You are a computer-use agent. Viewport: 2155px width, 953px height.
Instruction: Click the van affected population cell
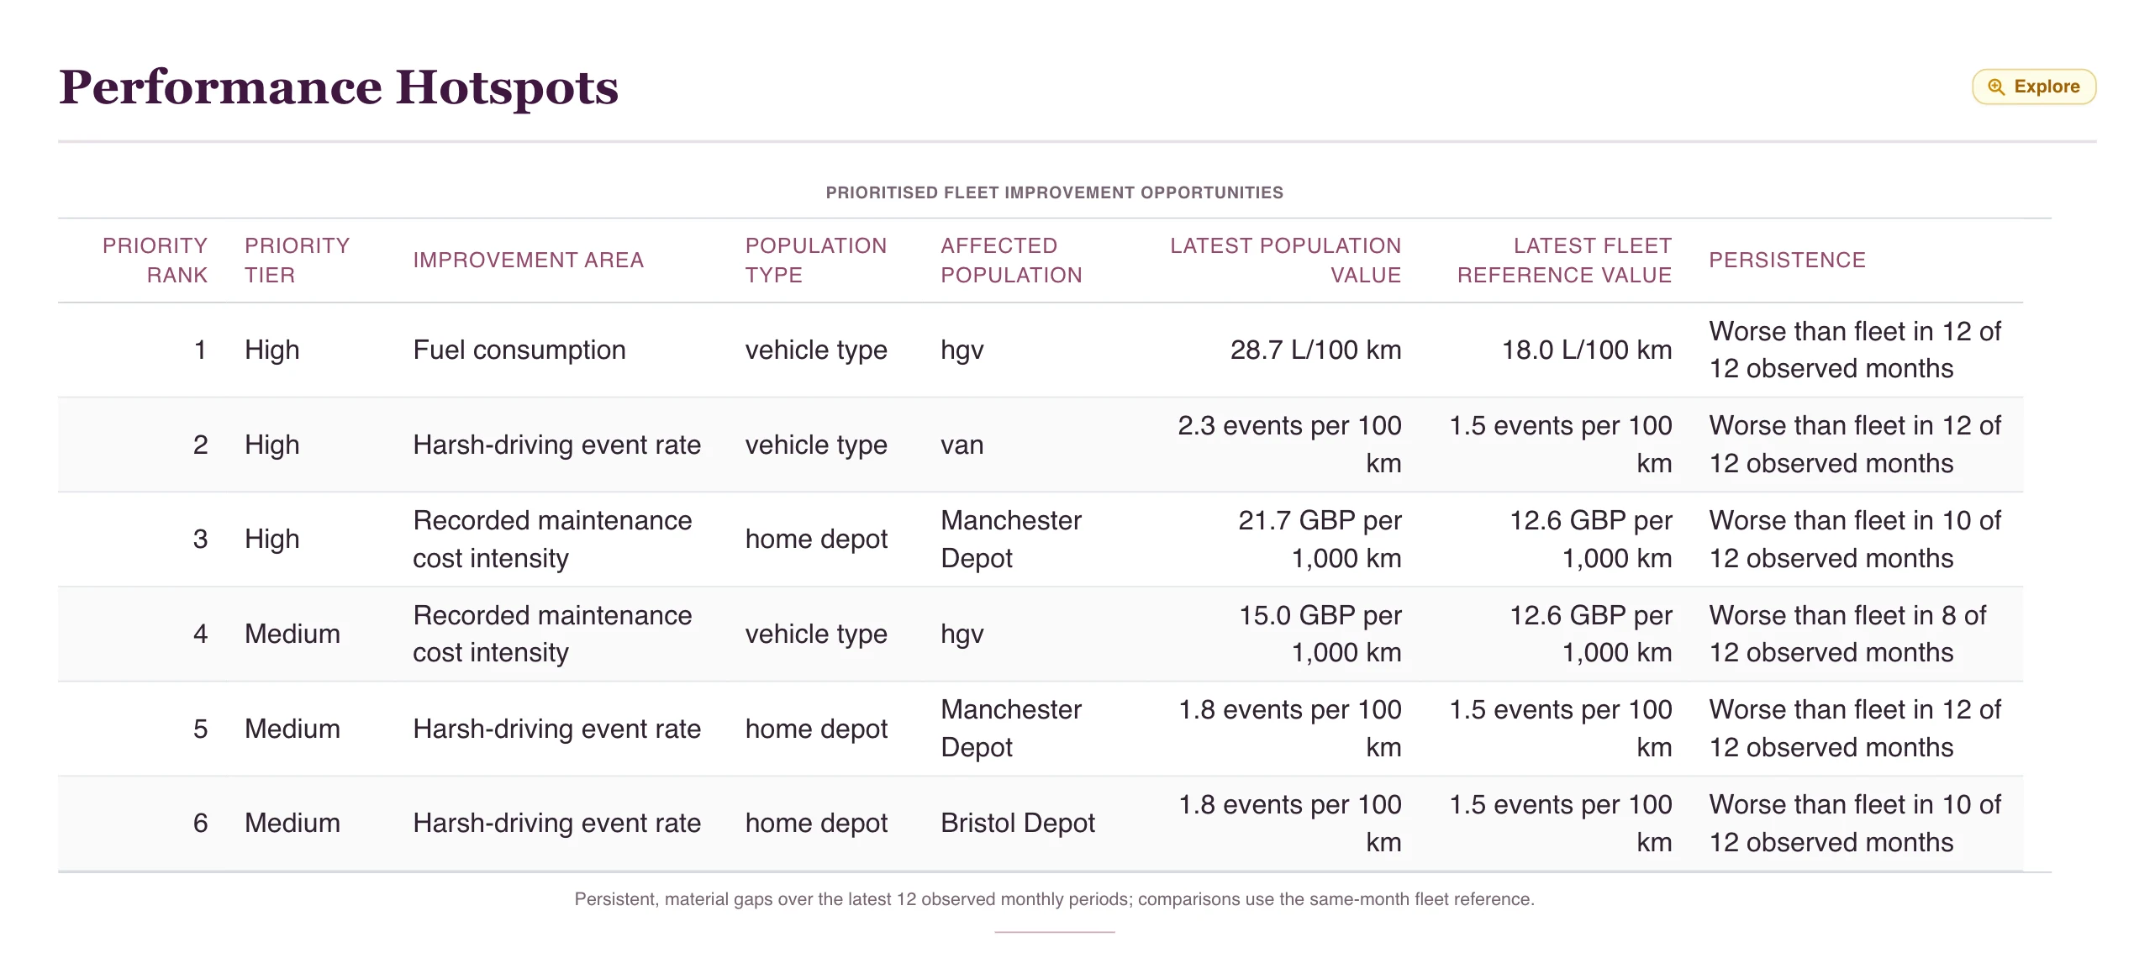tap(962, 445)
